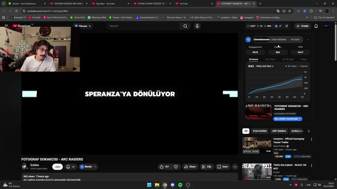Click the Clip button

click(x=206, y=167)
